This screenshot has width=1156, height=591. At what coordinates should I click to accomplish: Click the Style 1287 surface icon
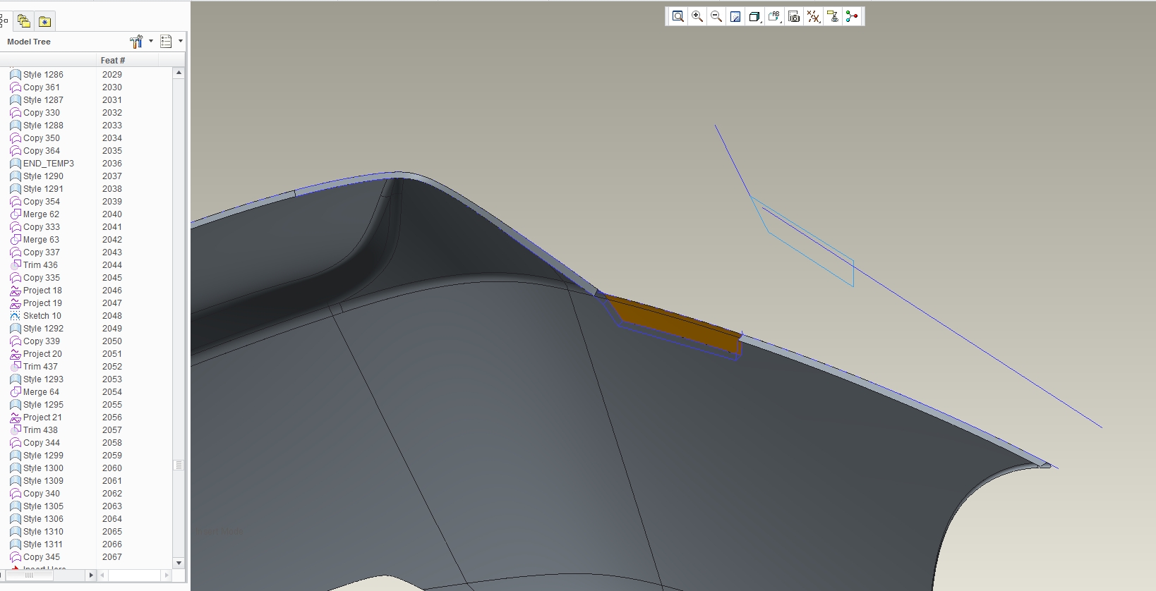[15, 100]
